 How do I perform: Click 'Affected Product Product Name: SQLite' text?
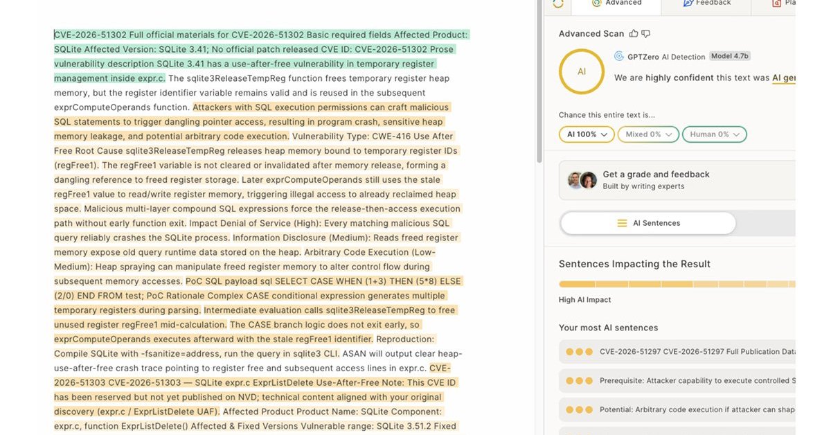pyautogui.click(x=301, y=411)
